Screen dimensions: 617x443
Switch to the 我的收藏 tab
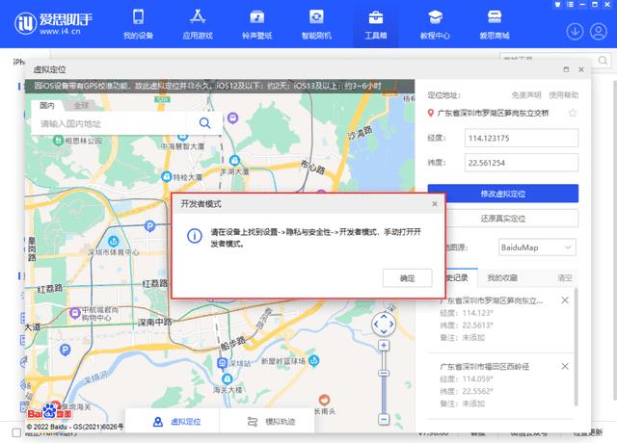[502, 278]
